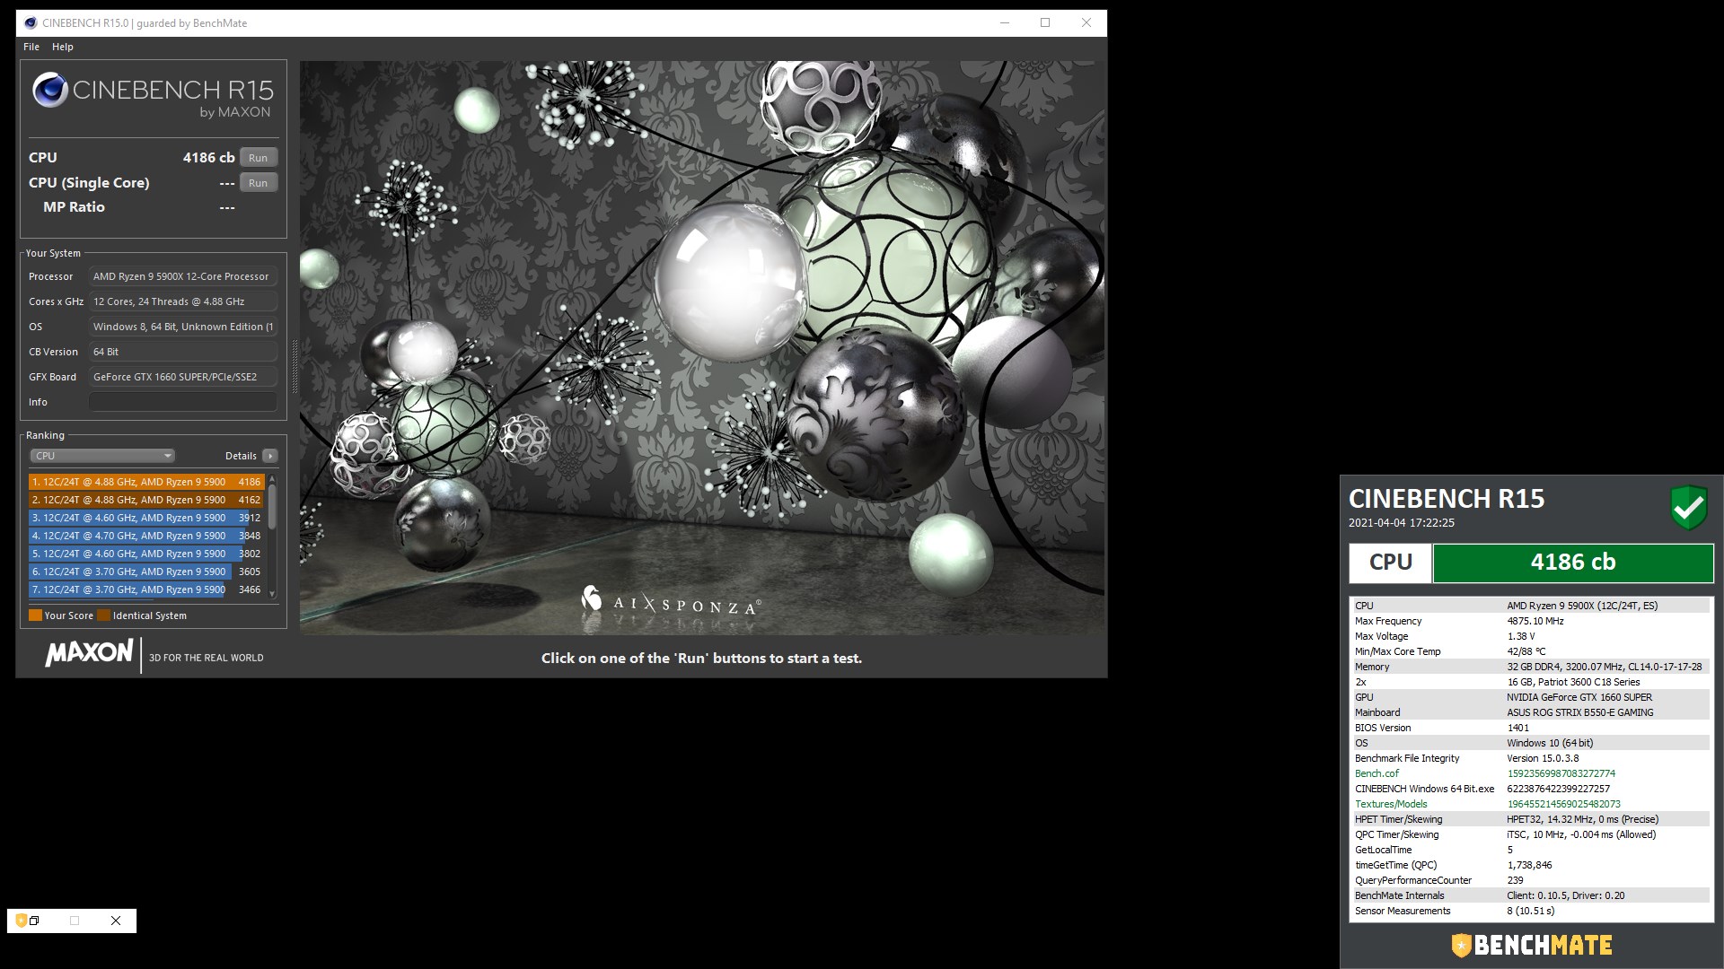Select ranking entry 6 scoring 3605

[146, 572]
